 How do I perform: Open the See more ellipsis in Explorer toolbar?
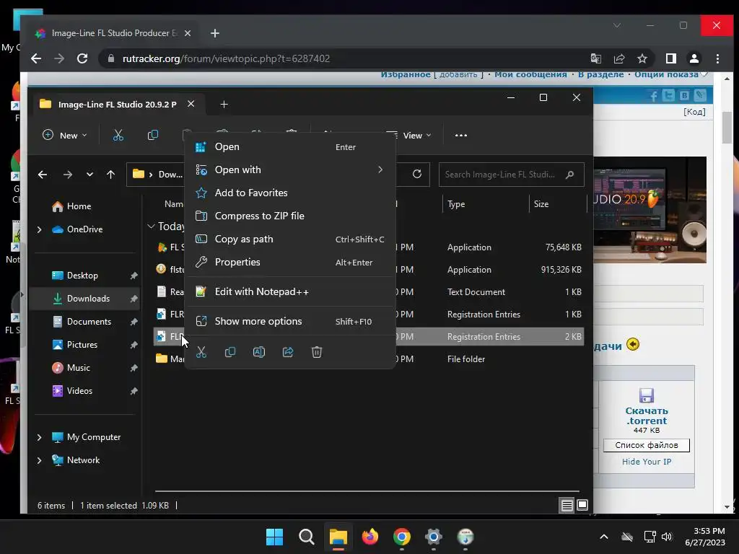pyautogui.click(x=461, y=135)
